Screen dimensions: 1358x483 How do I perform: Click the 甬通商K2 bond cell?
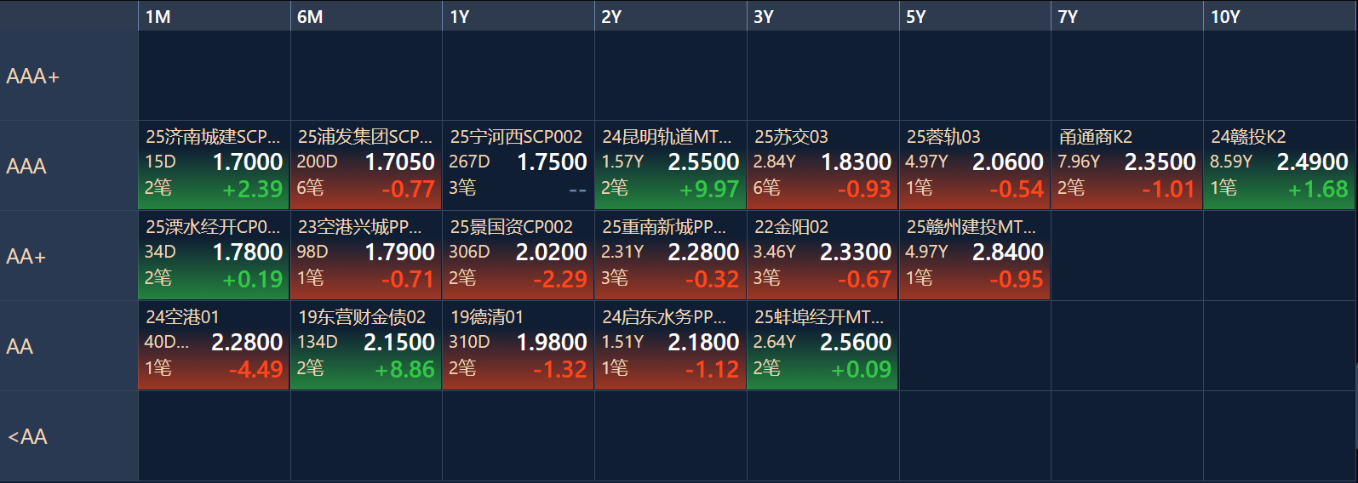click(1126, 165)
